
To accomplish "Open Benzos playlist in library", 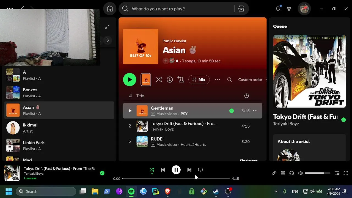I will click(59, 93).
